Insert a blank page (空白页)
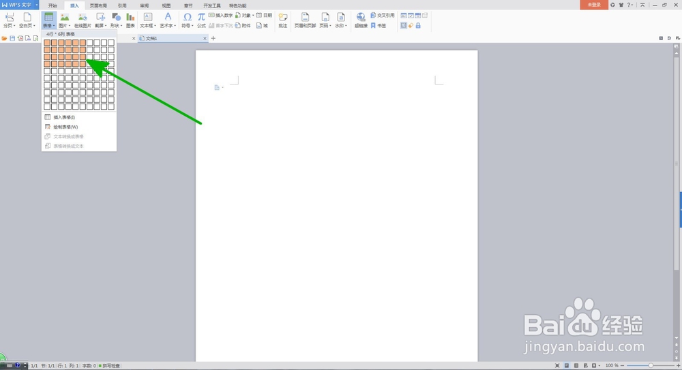 [x=27, y=20]
